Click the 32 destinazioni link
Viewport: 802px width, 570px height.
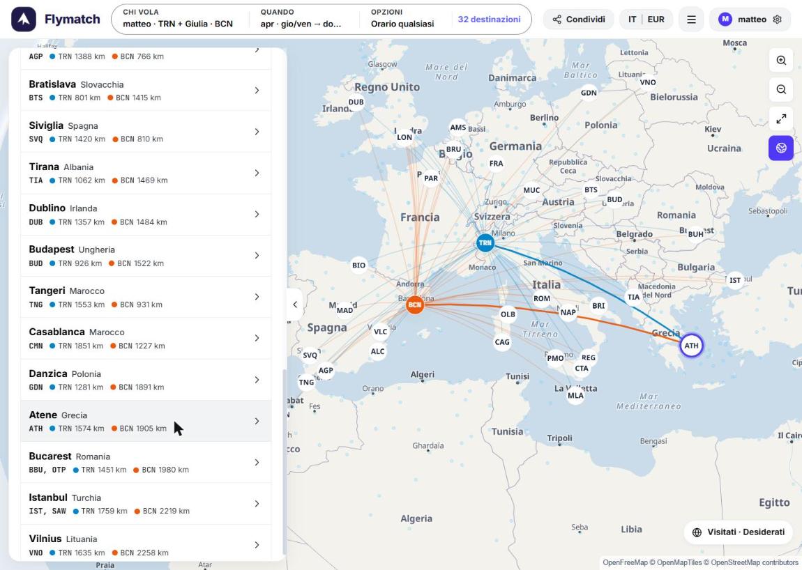pyautogui.click(x=489, y=20)
